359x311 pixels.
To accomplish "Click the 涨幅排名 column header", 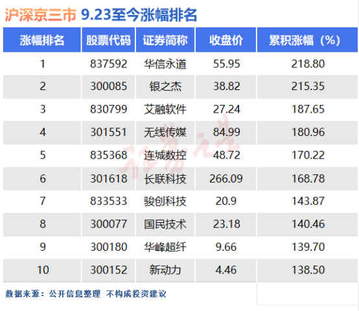I will (42, 40).
